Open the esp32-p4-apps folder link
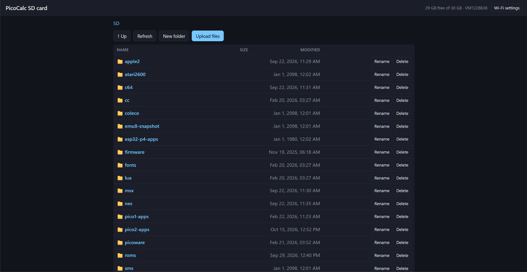Image resolution: width=527 pixels, height=272 pixels. 141,139
